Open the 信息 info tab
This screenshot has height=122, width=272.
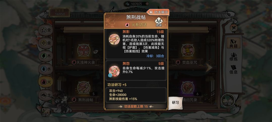(233, 70)
